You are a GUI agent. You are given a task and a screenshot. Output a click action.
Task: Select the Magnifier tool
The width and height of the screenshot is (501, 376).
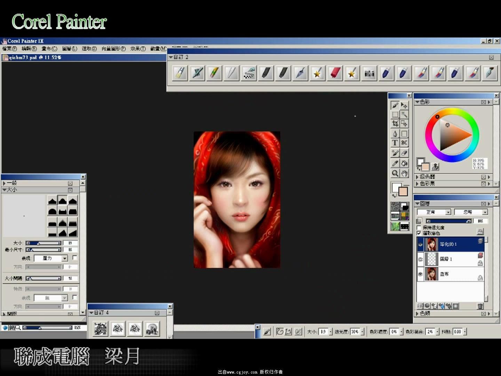pyautogui.click(x=395, y=173)
